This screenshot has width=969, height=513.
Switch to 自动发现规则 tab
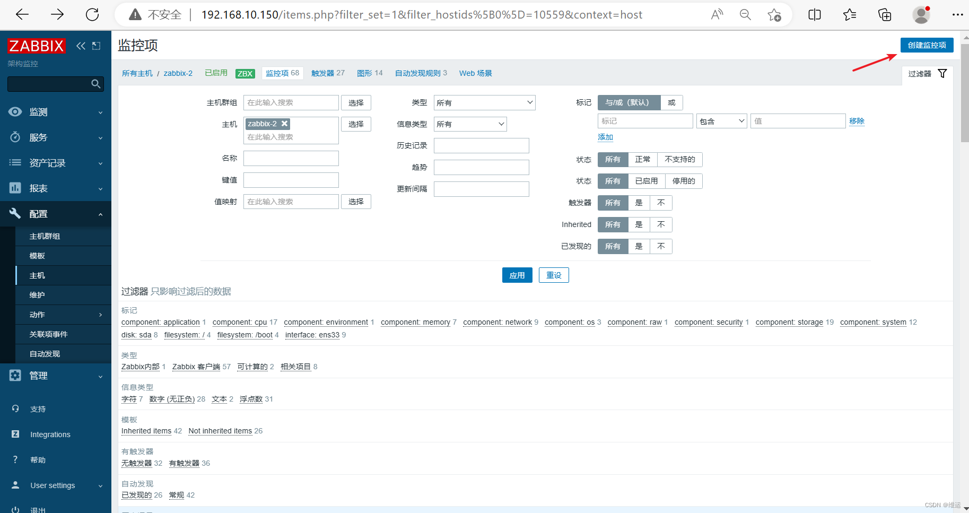pos(421,73)
